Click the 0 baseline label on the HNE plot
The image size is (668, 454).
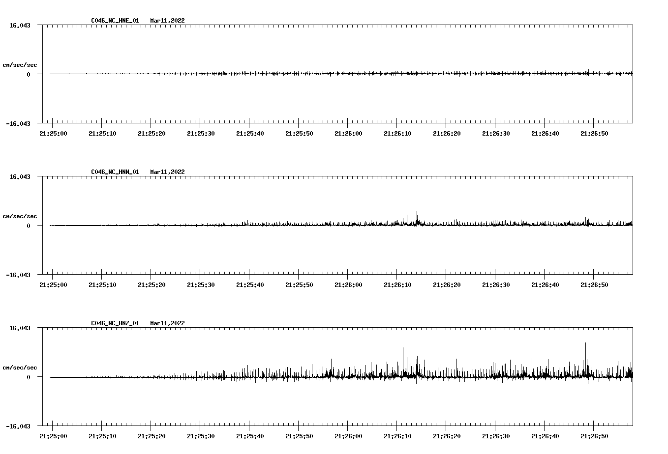tap(29, 75)
